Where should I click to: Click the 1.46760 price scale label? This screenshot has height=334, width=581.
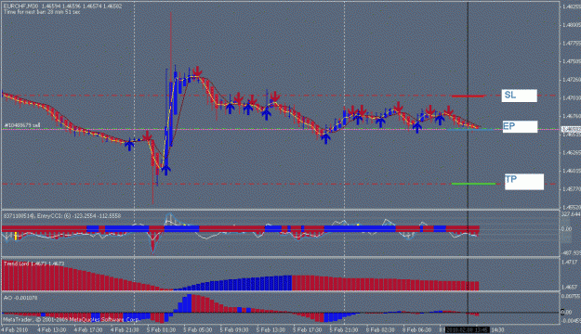click(x=572, y=116)
